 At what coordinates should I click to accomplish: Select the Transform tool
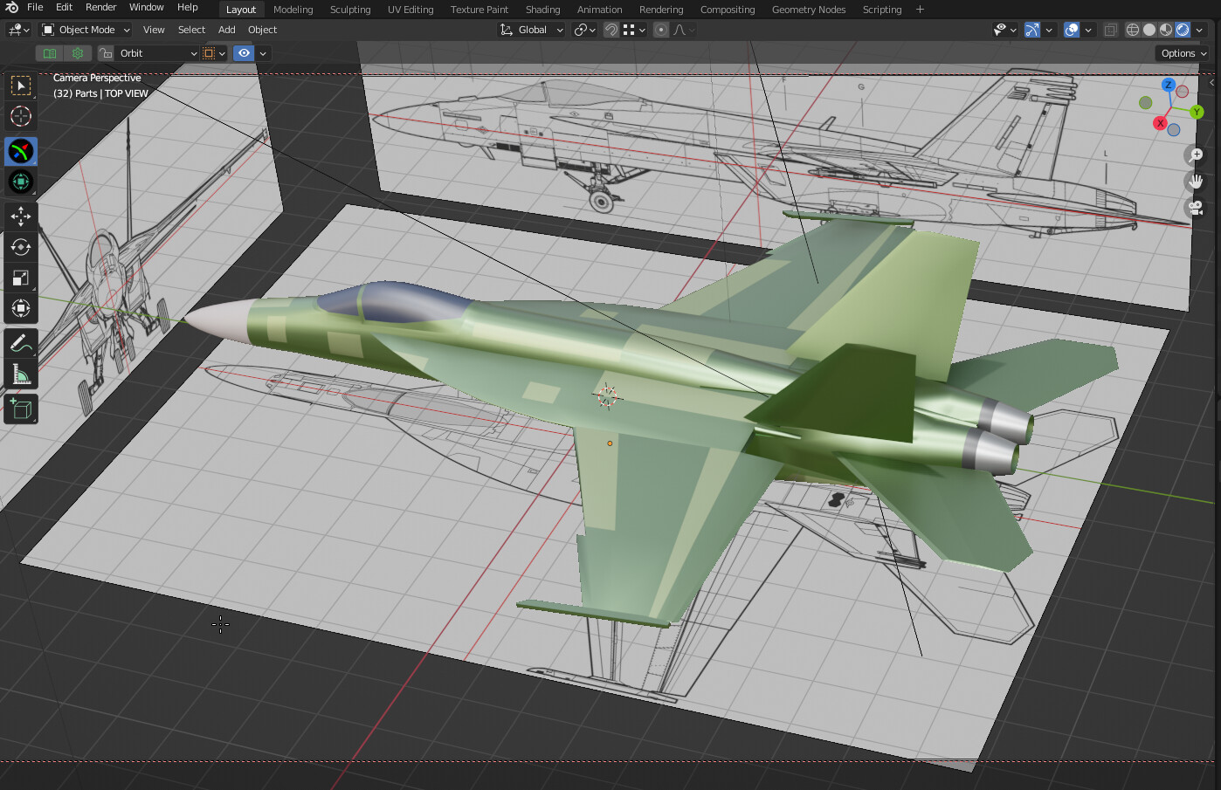point(21,308)
